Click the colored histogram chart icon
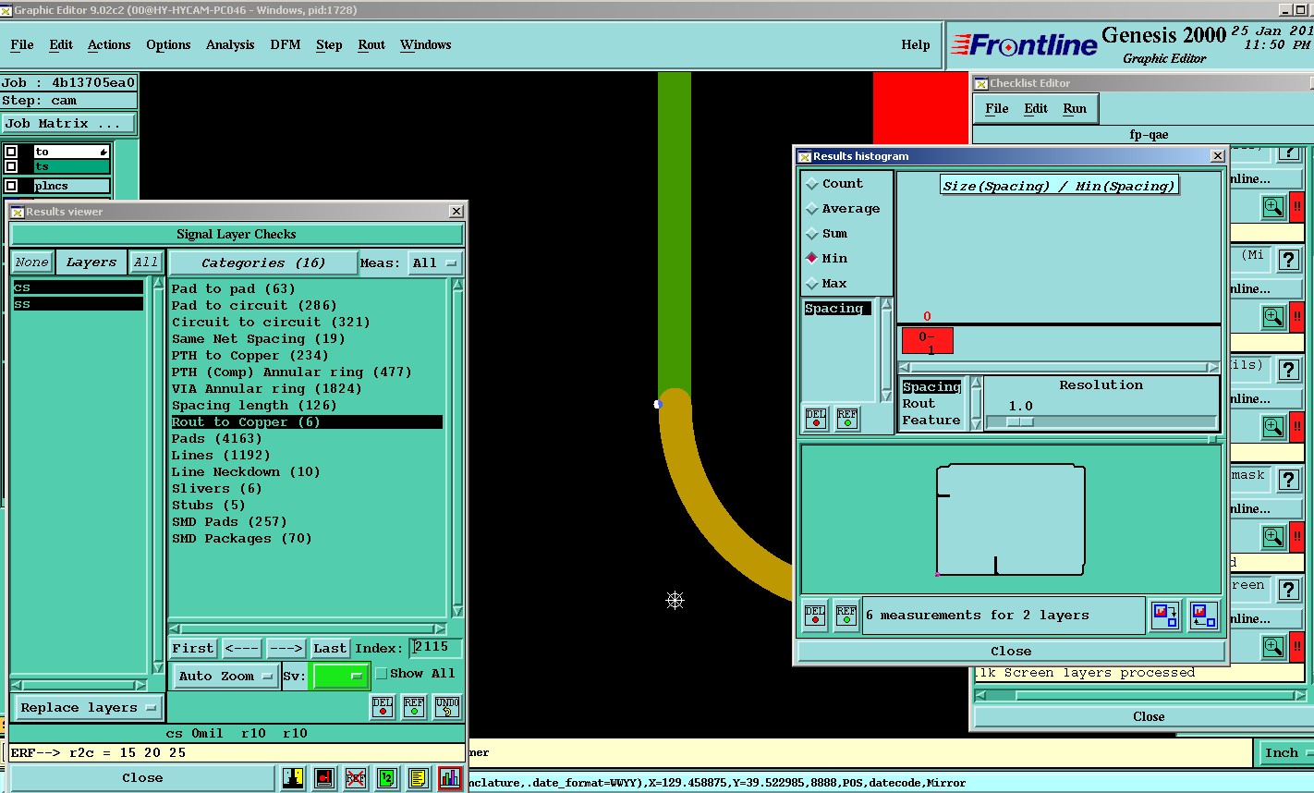This screenshot has width=1314, height=793. (x=450, y=778)
